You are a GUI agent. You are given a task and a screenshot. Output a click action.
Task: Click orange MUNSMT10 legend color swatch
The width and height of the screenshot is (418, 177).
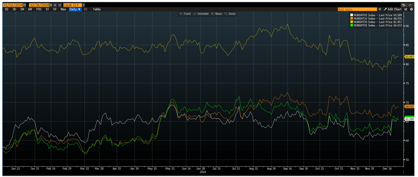click(352, 18)
